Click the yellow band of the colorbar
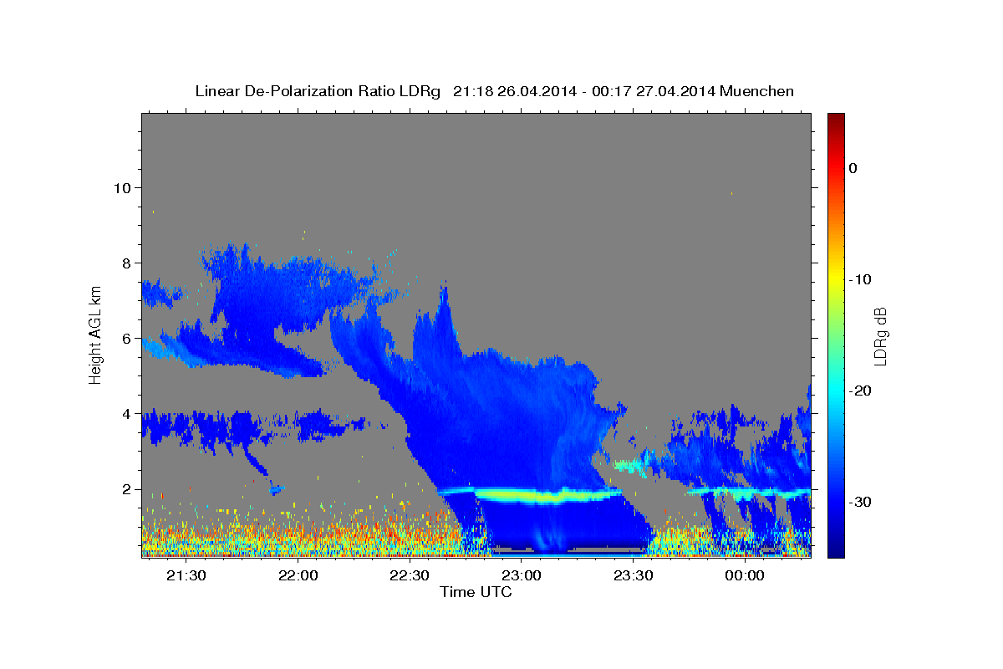 tap(836, 280)
